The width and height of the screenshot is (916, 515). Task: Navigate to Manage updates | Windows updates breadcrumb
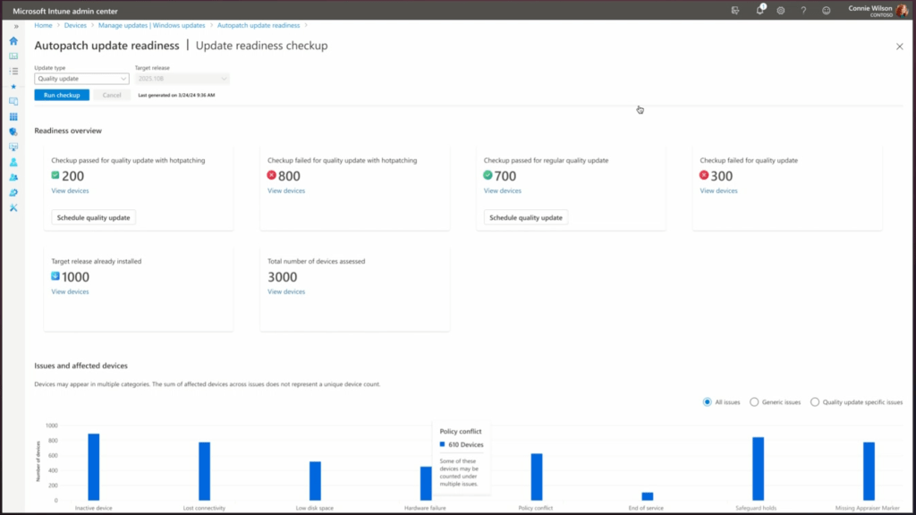coord(151,25)
